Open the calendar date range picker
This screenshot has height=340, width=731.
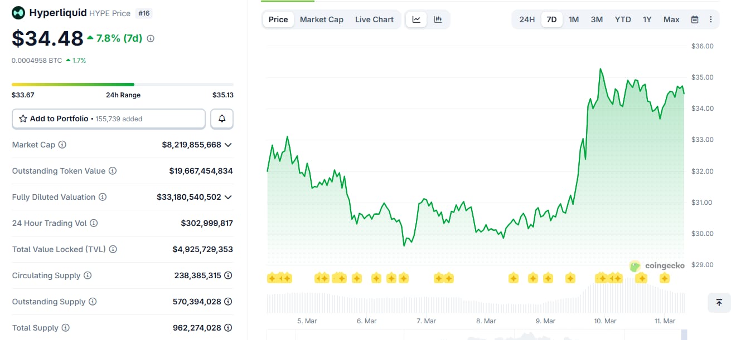(x=695, y=19)
